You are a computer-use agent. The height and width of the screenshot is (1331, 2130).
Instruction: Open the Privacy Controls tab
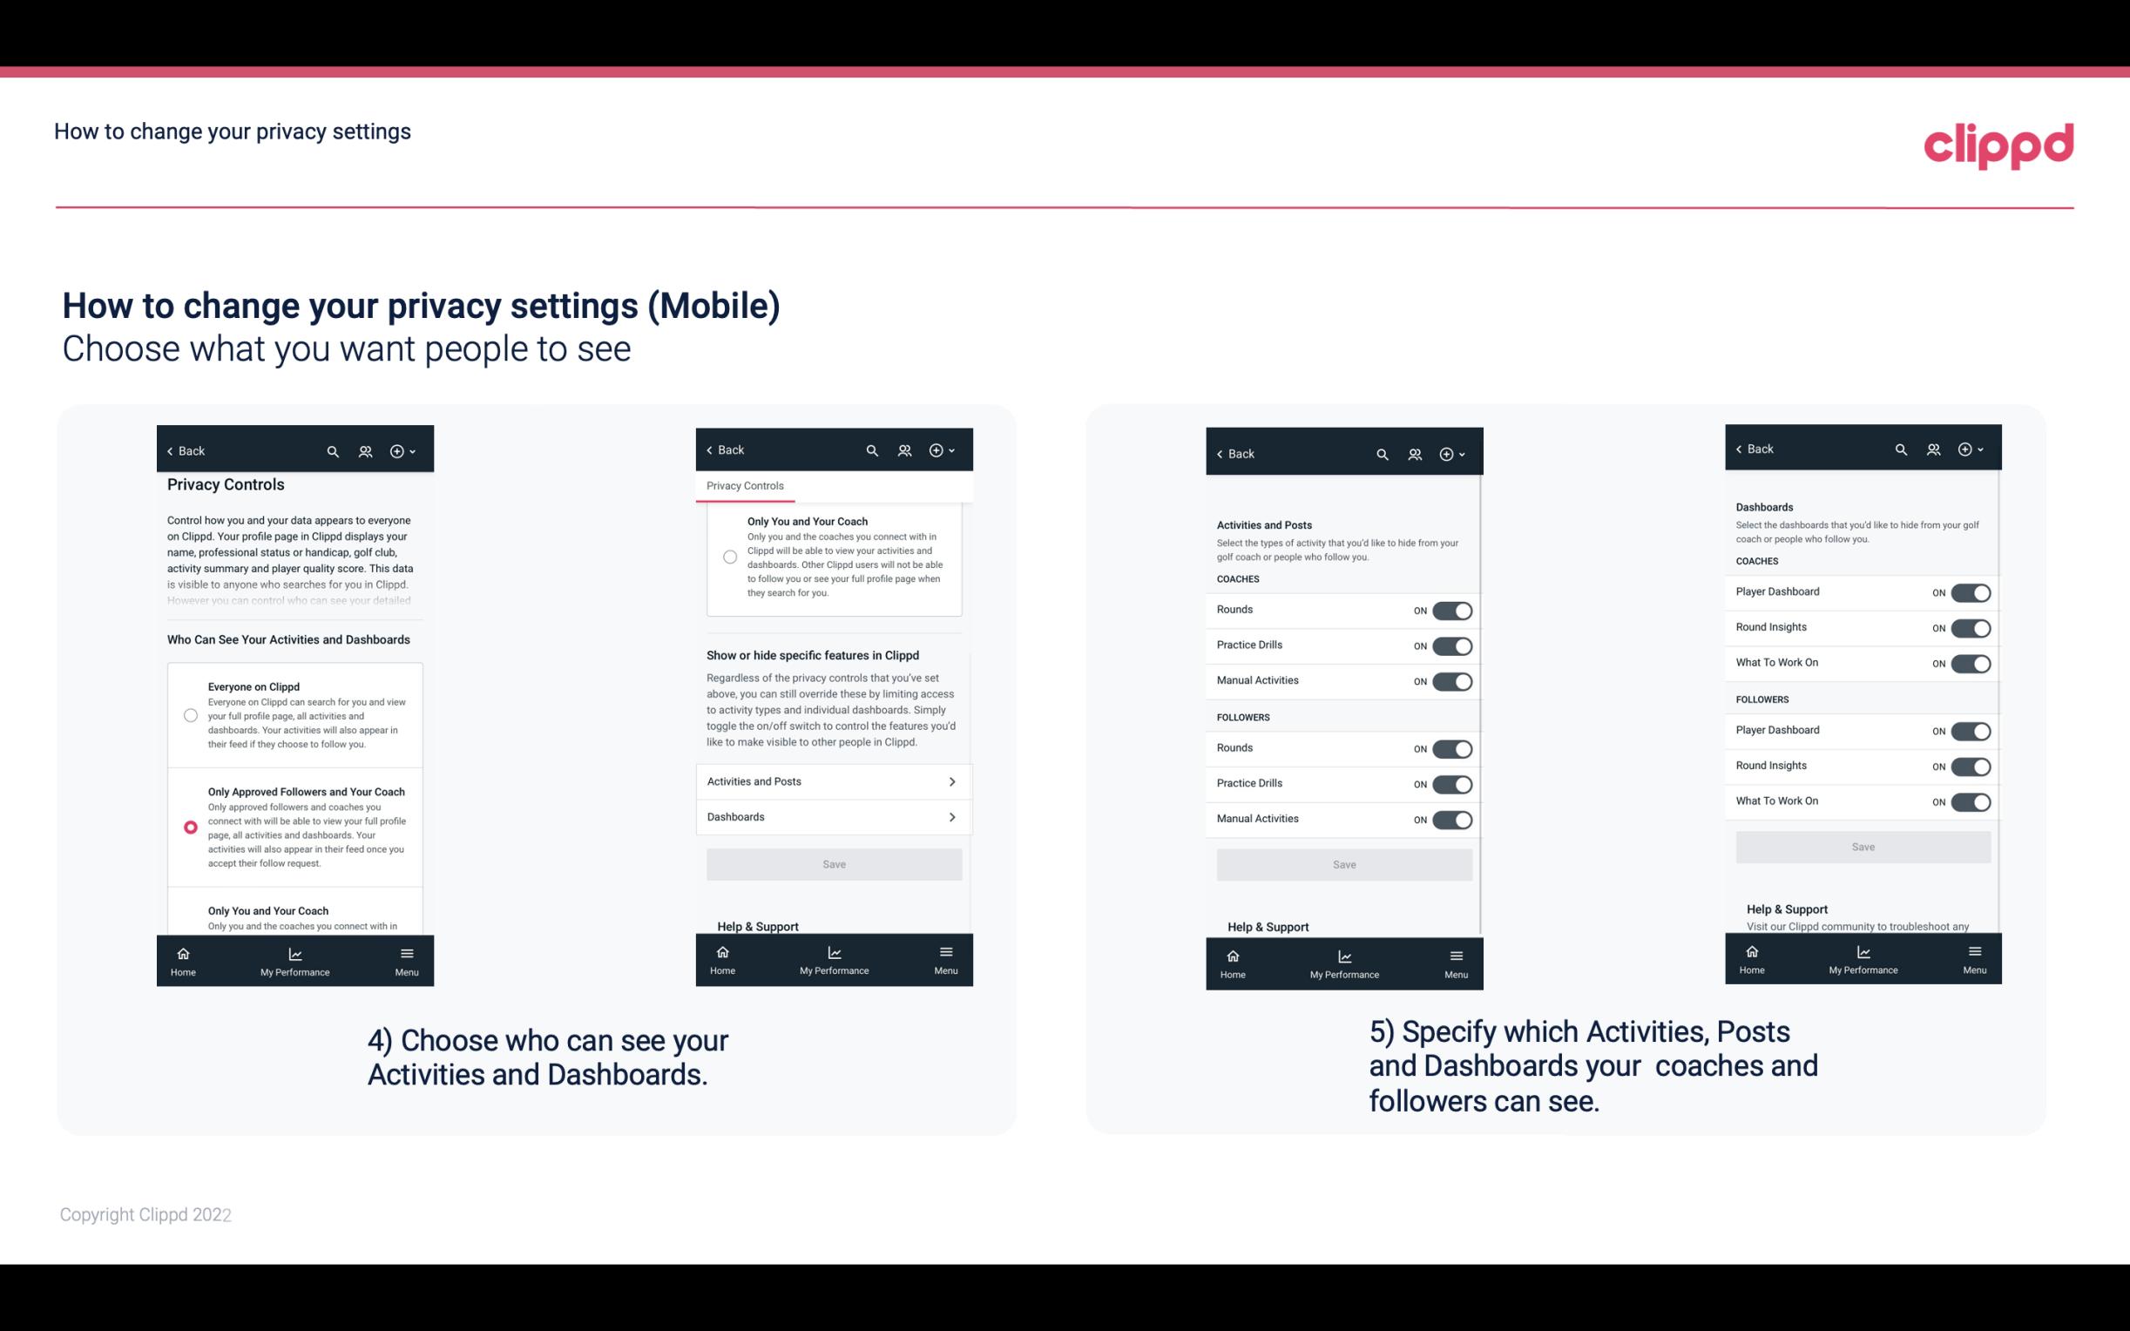[x=745, y=486]
